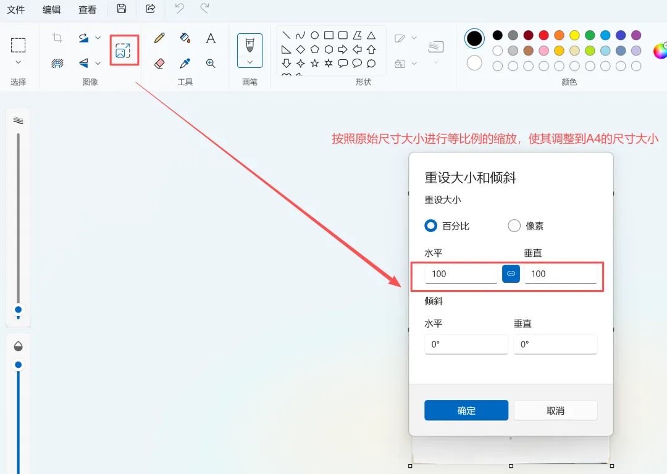Click the 水平 resize percentage field
The height and width of the screenshot is (474, 667).
[461, 274]
